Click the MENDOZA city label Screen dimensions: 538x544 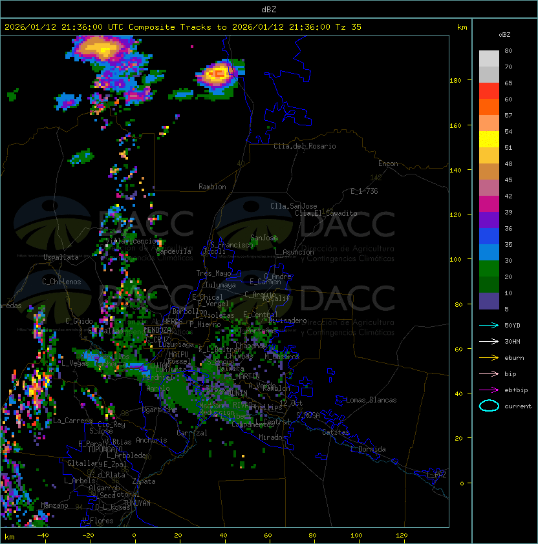(157, 330)
